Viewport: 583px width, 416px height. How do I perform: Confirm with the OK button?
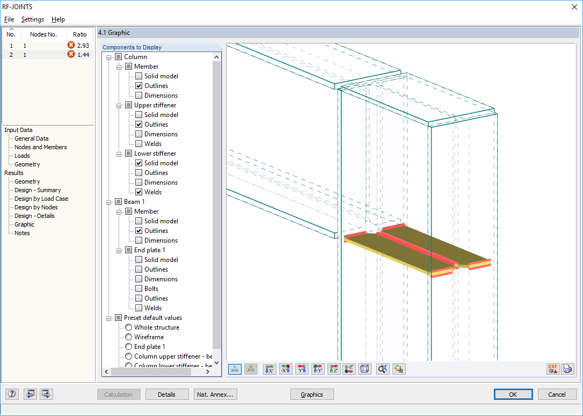click(513, 395)
